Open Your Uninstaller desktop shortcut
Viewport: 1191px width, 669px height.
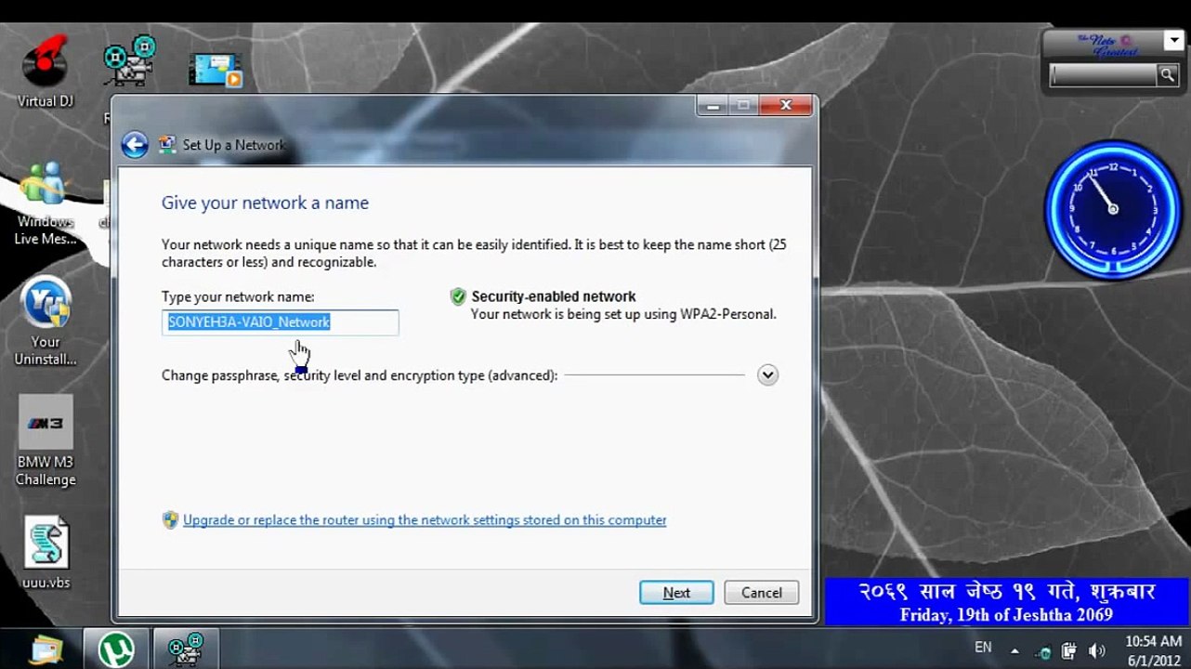pos(45,321)
